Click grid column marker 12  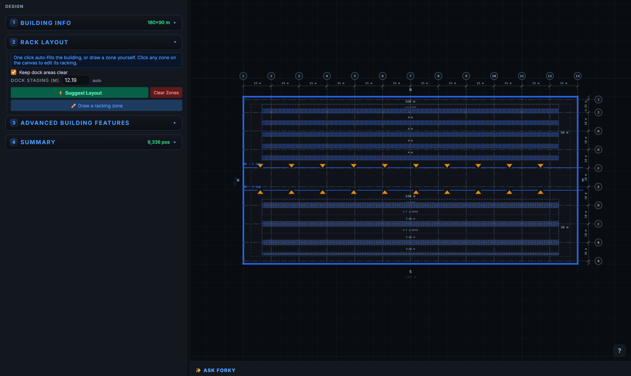(550, 76)
